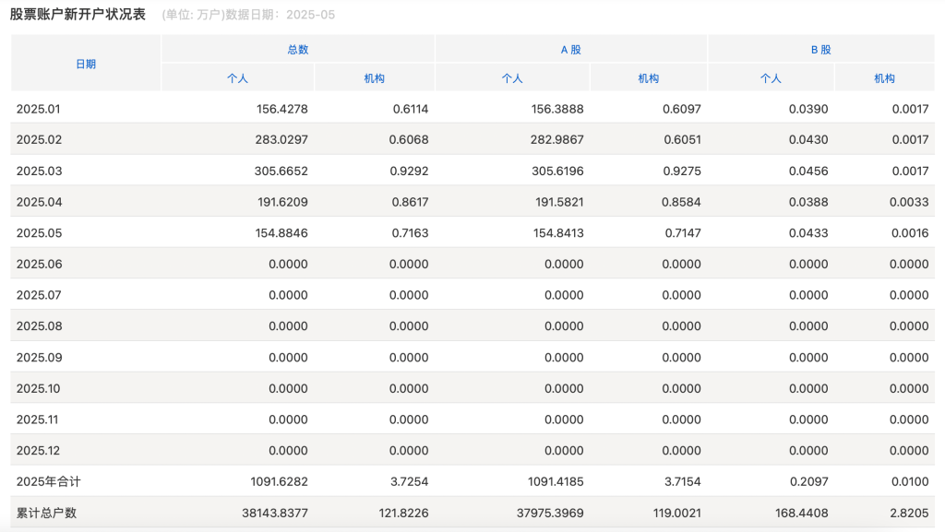Click the 机构 subheader under B股
Viewport: 945px width, 532px height.
click(884, 78)
